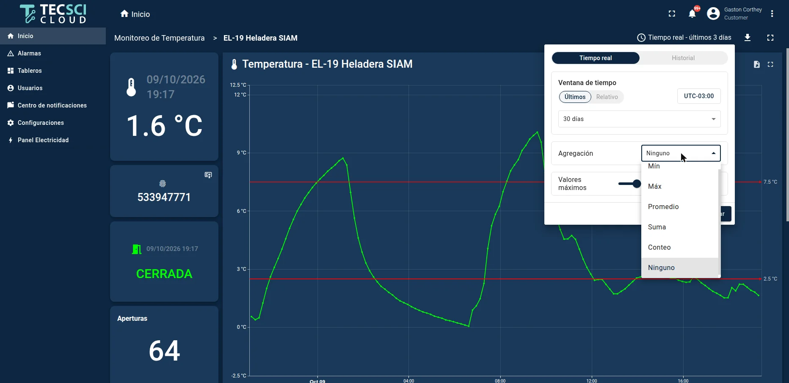789x383 pixels.
Task: Click the door icon on status card
Action: tap(137, 249)
